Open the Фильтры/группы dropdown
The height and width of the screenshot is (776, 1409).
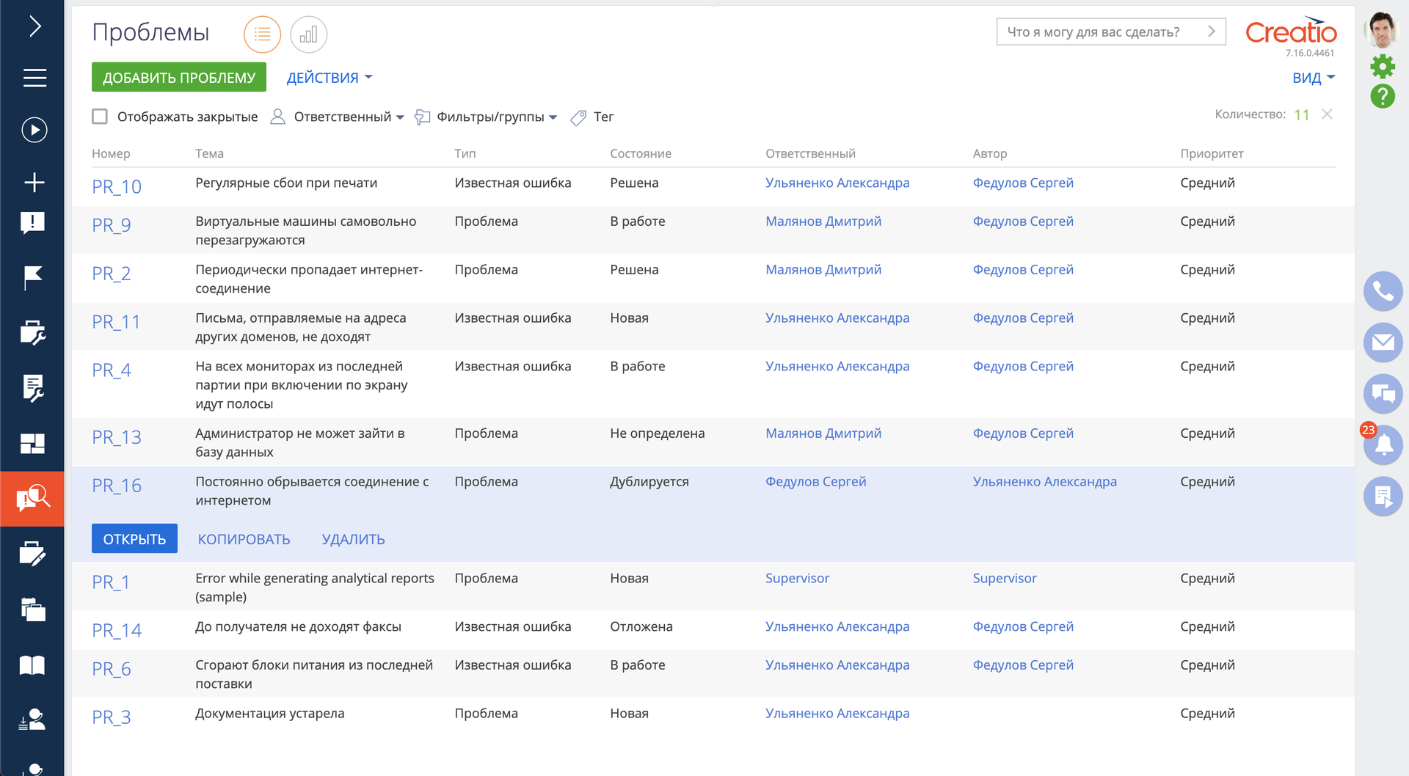(486, 117)
